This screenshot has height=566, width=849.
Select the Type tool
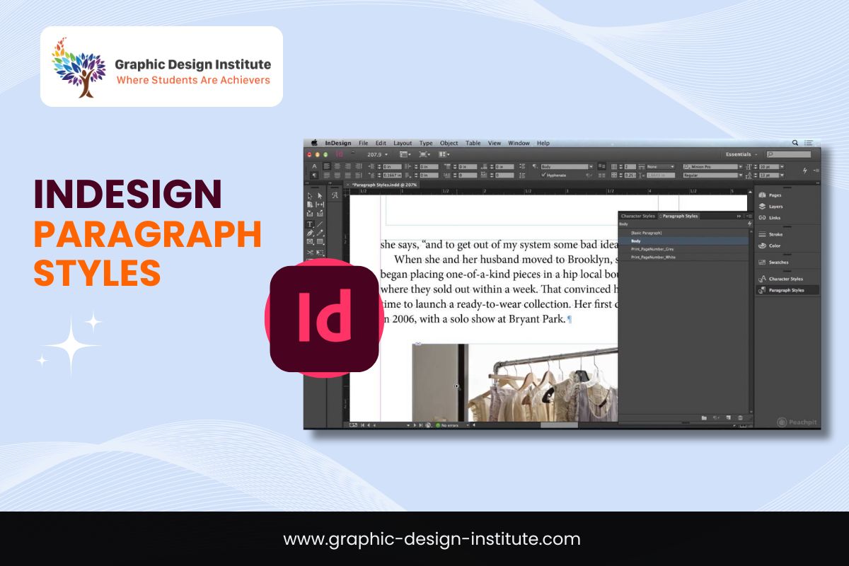click(310, 224)
